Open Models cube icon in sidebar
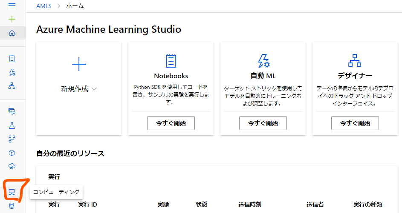 (x=12, y=153)
